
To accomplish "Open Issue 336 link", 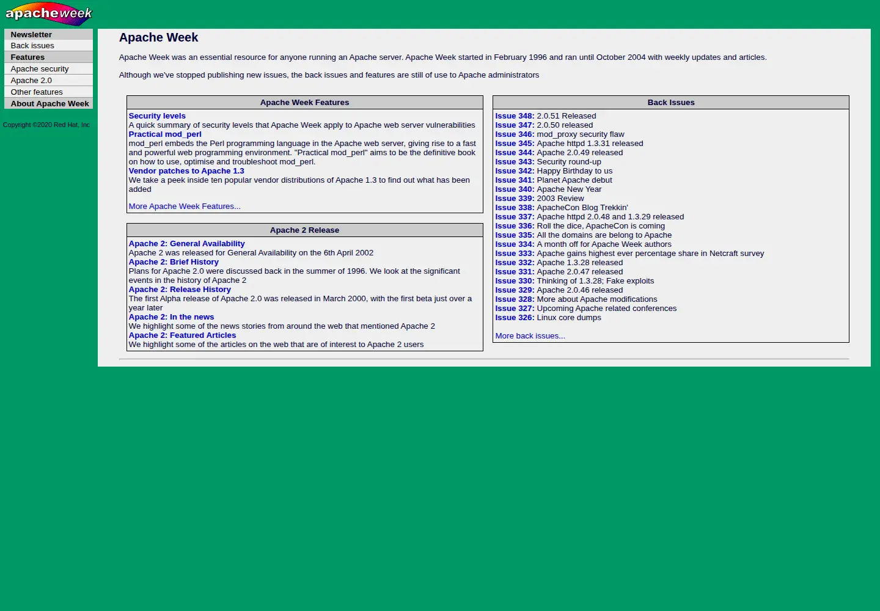I will click(x=515, y=226).
